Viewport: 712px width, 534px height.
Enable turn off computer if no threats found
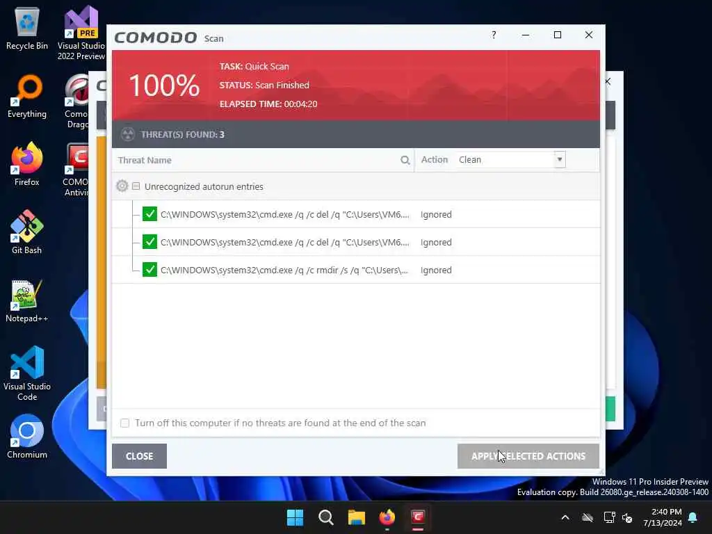(x=125, y=423)
